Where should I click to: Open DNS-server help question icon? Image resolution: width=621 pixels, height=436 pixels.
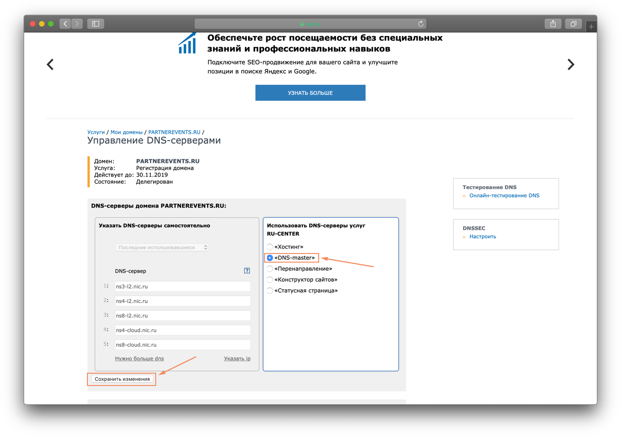click(247, 271)
